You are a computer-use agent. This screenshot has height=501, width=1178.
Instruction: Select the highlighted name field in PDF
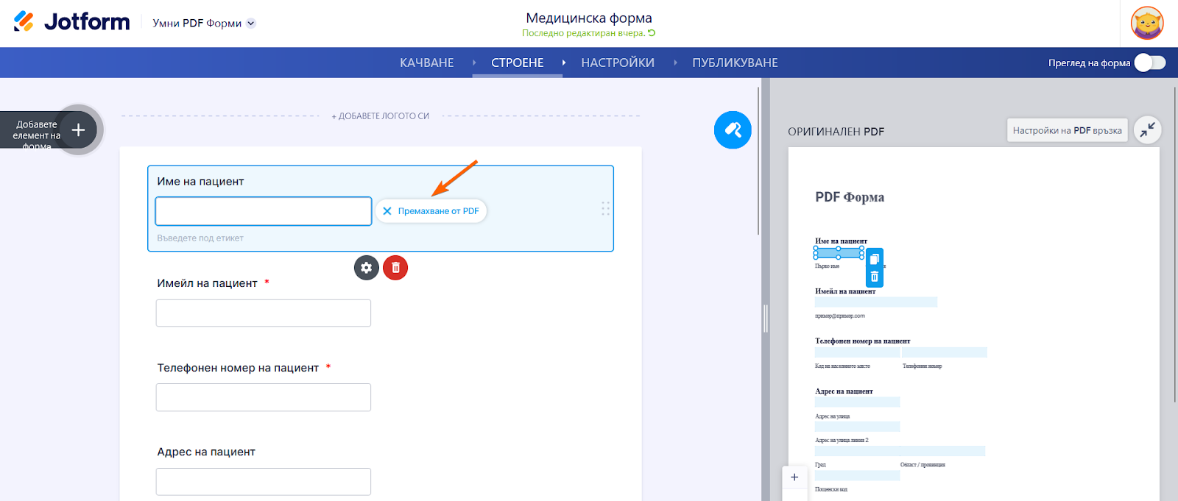(839, 253)
